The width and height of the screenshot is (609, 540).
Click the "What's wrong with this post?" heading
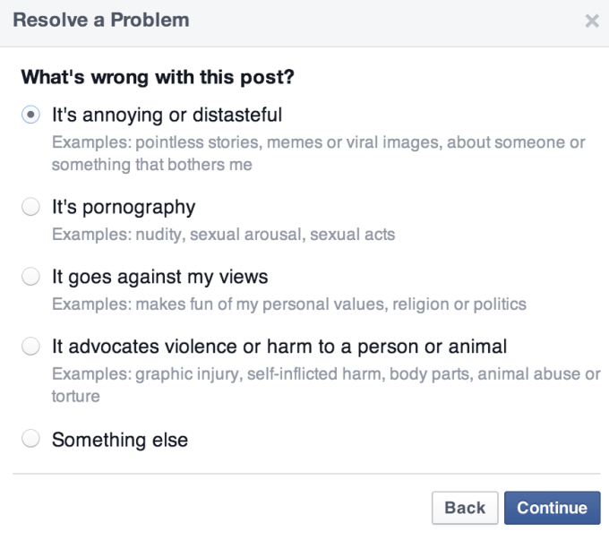click(158, 77)
